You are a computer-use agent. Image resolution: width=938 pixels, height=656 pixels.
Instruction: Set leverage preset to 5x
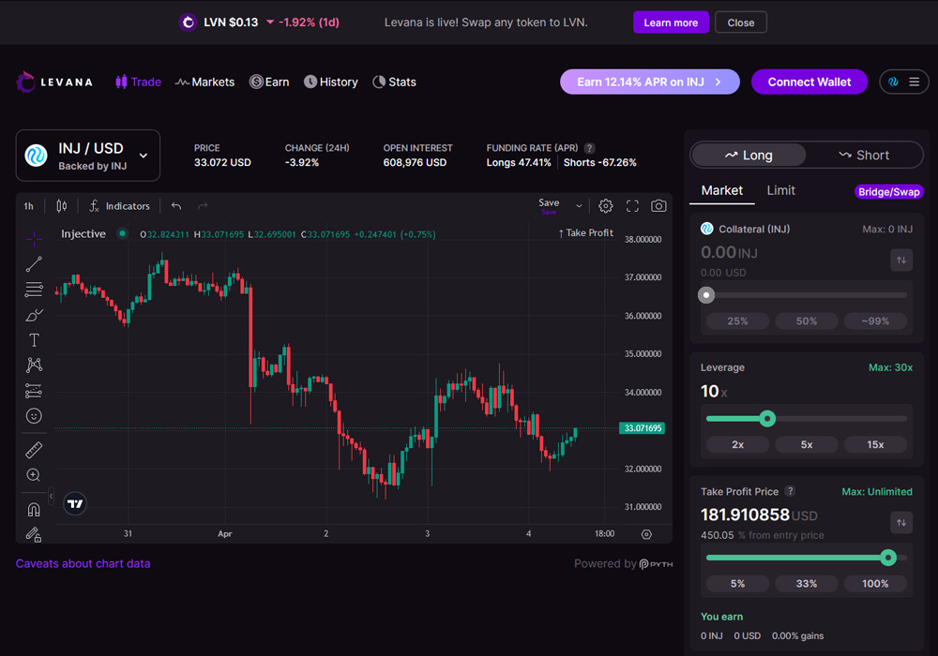point(807,444)
